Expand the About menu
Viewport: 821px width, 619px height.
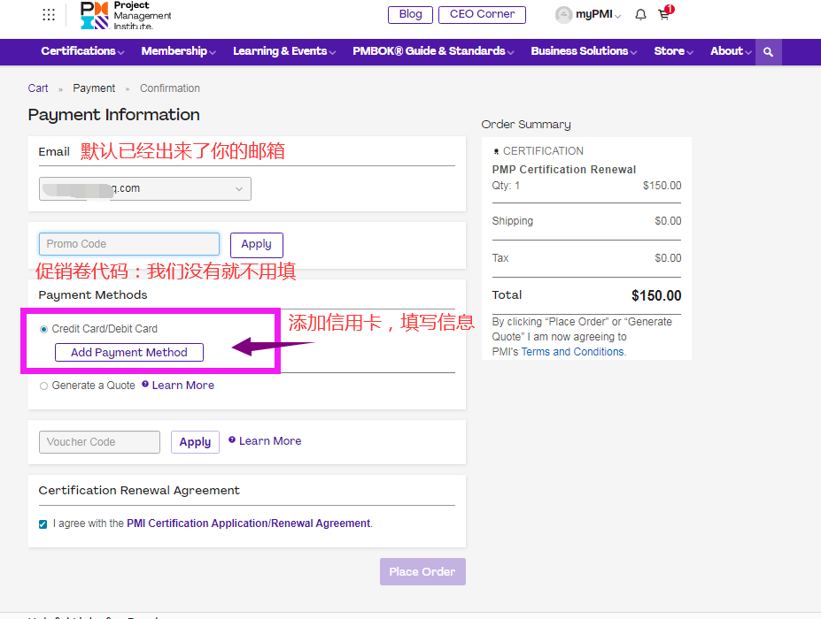pyautogui.click(x=731, y=51)
